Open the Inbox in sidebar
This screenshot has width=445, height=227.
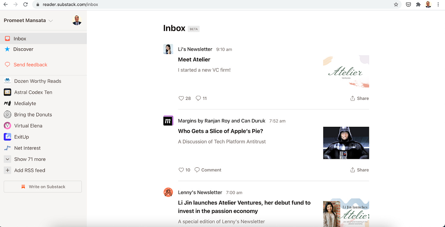pos(43,38)
